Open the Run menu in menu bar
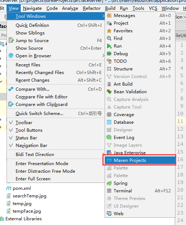 click(x=124, y=8)
